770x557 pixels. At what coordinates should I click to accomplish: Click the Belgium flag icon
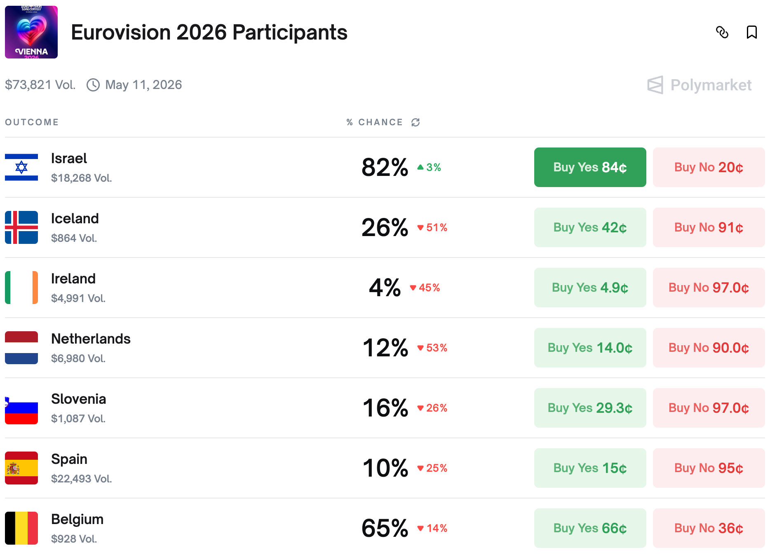point(21,528)
